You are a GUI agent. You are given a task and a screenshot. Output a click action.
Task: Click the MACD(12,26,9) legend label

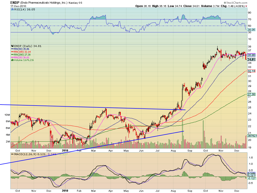(25, 154)
